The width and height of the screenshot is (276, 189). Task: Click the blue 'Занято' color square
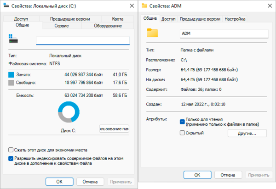11,75
